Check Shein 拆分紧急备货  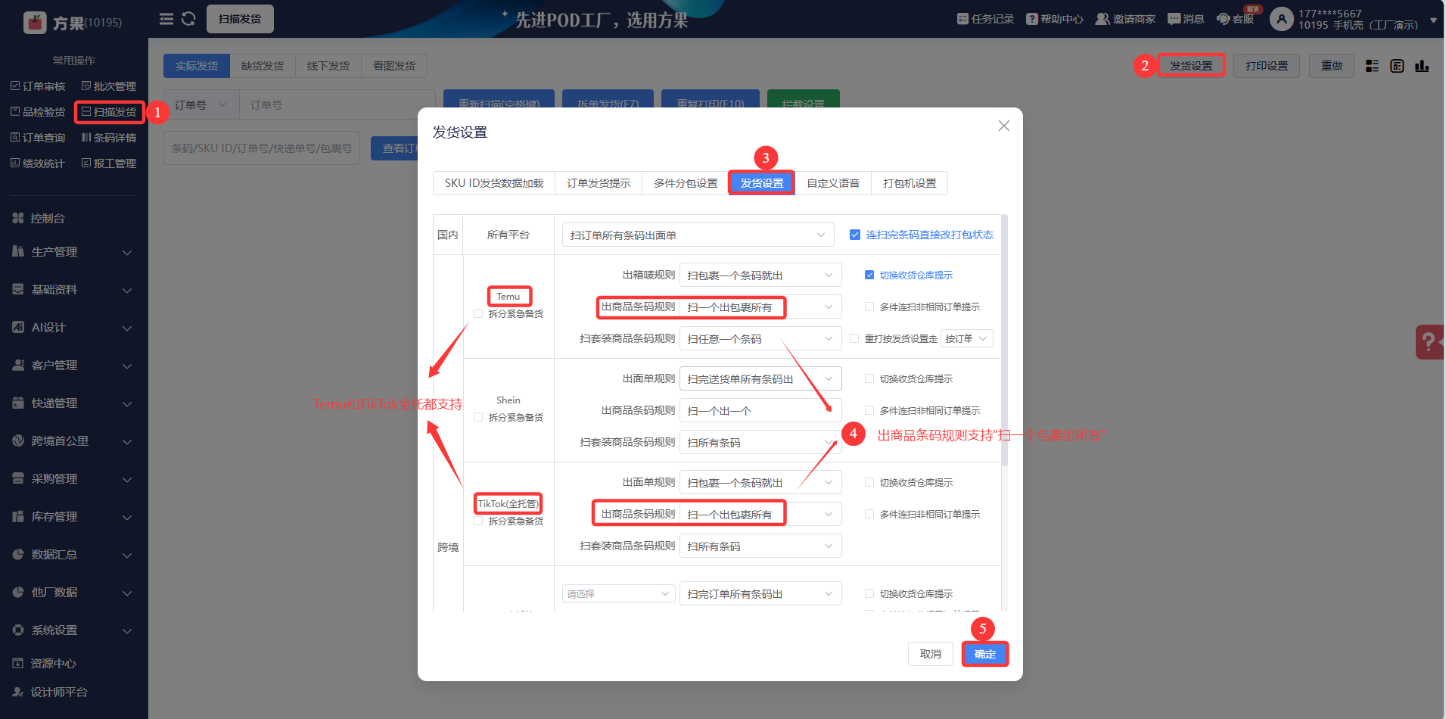pyautogui.click(x=478, y=417)
